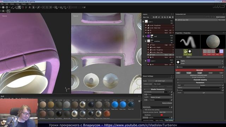226x127 pixels.
Task: Select the paint brush tool in toolbar
Action: coord(12,7)
